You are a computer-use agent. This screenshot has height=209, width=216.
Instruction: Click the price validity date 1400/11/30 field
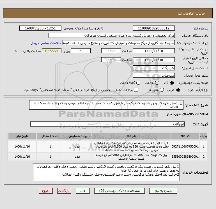[154, 60]
